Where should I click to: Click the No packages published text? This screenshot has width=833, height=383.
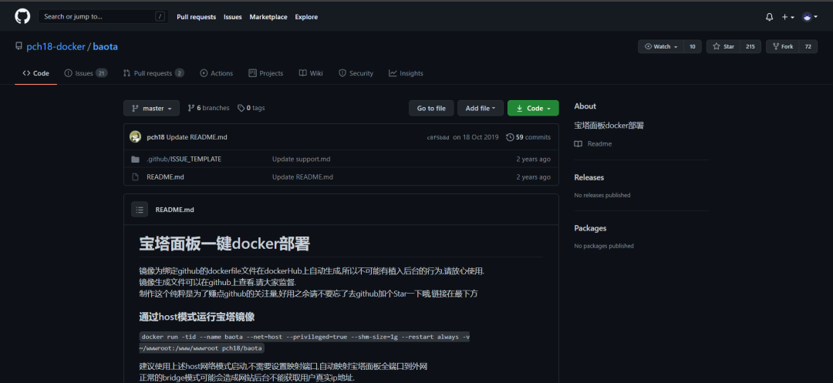coord(604,246)
